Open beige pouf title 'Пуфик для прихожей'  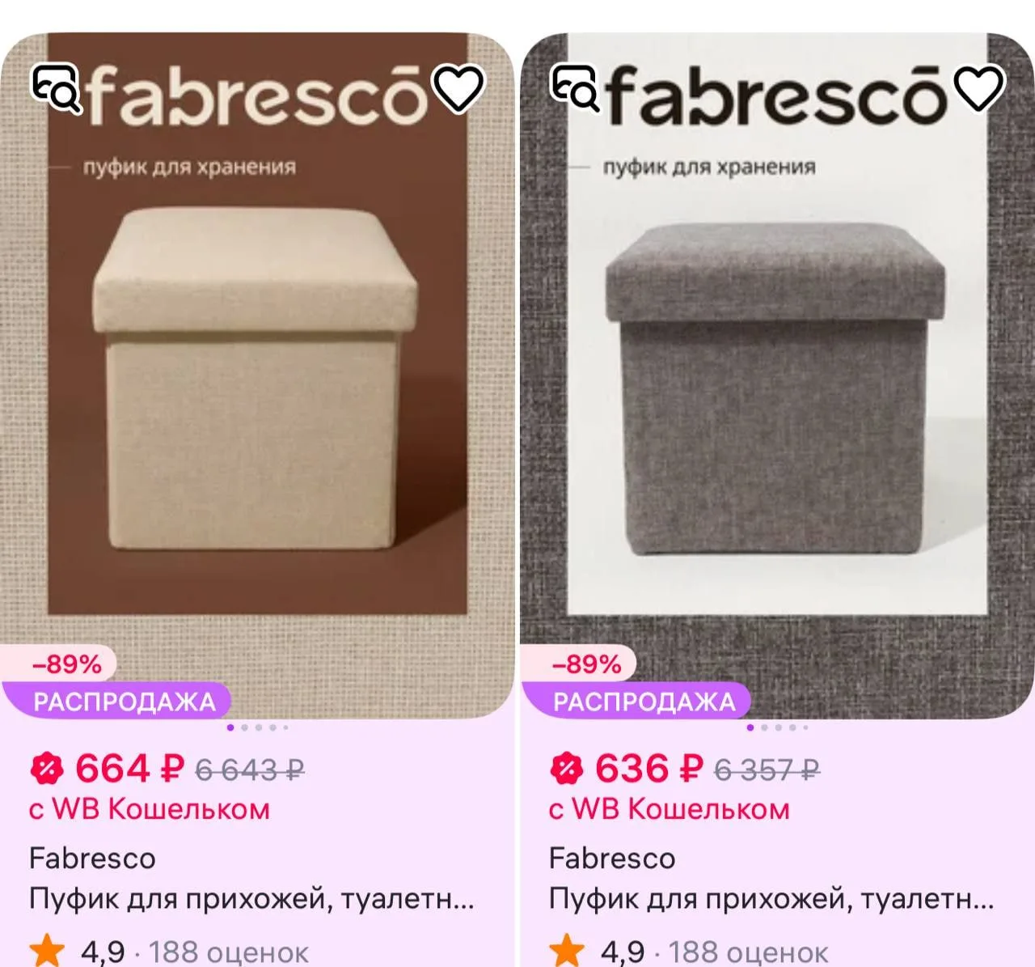[x=251, y=899]
